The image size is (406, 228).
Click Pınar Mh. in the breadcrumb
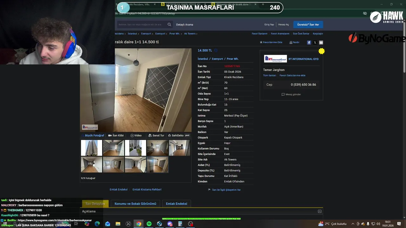(174, 34)
